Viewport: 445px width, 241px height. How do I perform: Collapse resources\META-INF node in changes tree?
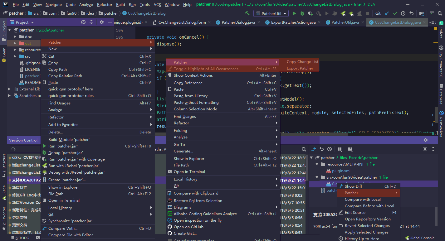317,164
